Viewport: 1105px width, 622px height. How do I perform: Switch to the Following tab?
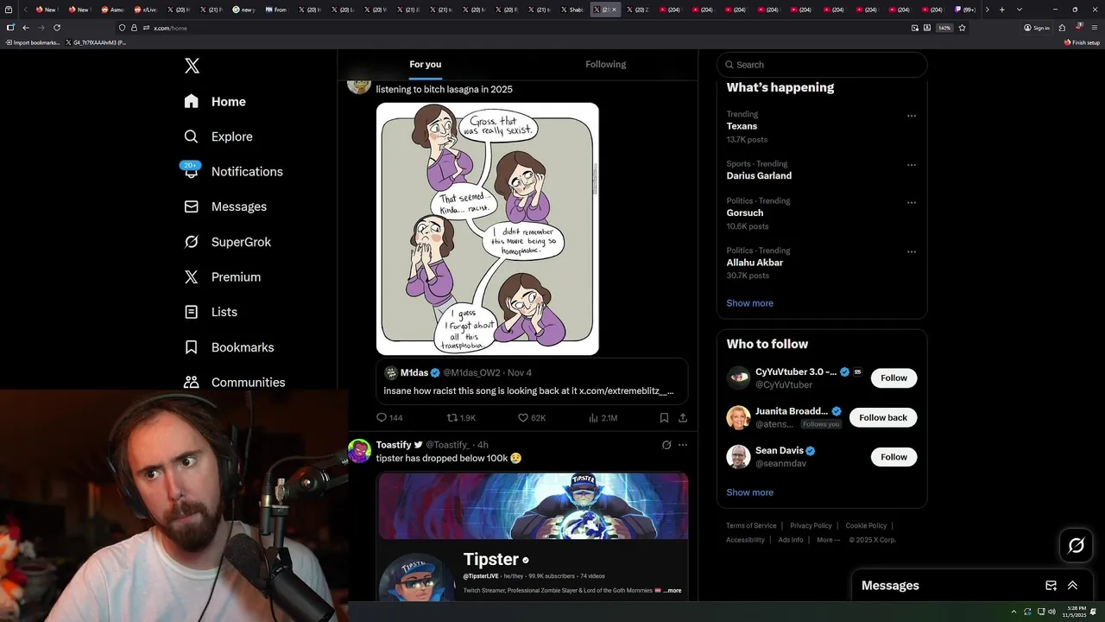[605, 64]
